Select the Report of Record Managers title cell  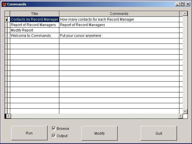coord(34,25)
